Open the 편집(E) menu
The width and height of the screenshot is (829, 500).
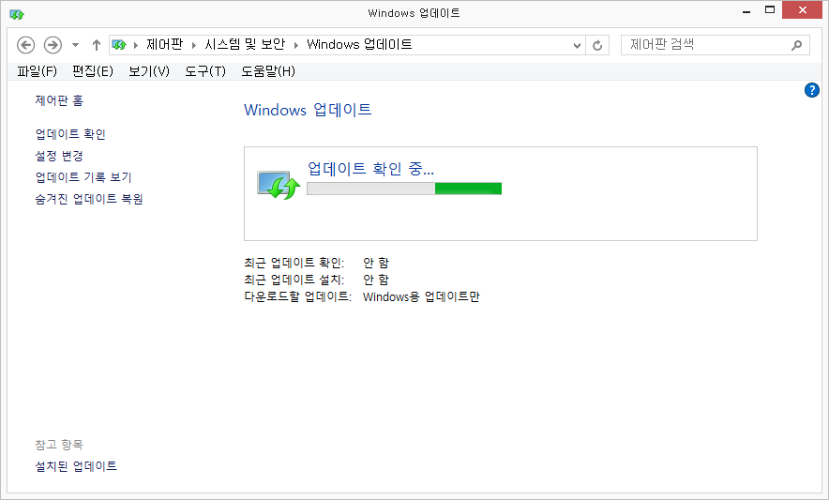(93, 71)
